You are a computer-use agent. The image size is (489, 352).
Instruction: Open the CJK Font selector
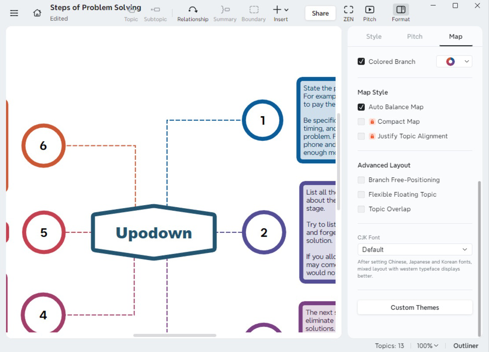[x=414, y=249]
